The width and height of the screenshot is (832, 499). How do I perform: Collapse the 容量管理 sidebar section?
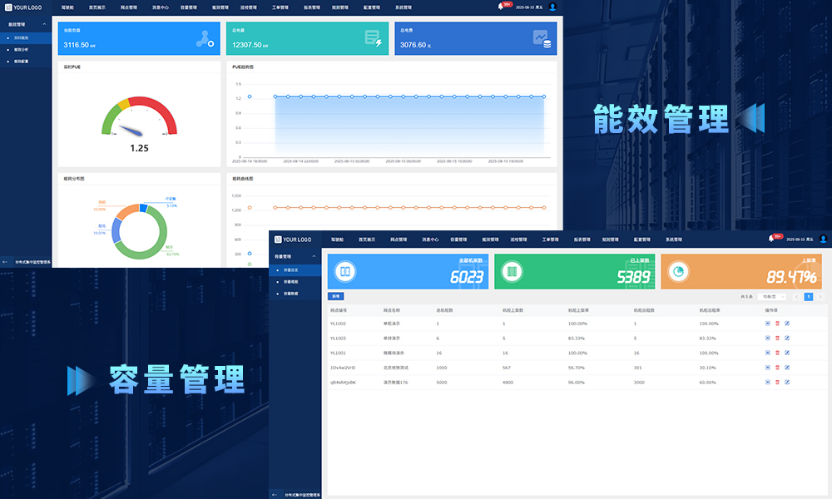pos(314,257)
